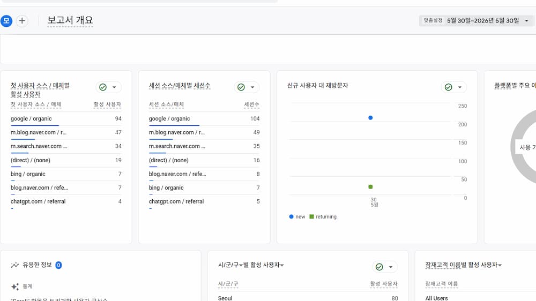
Task: Click the Seoul row in city table
Action: (x=308, y=298)
